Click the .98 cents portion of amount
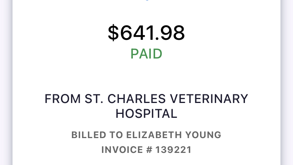293x165 pixels. pyautogui.click(x=171, y=34)
